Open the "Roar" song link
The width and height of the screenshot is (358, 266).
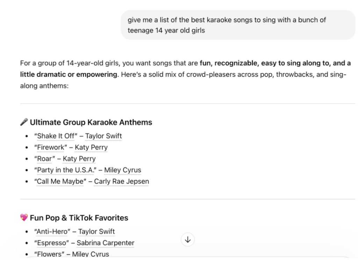(x=44, y=159)
